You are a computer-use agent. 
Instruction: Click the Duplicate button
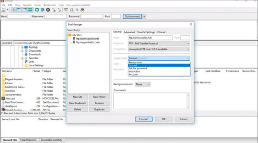point(99,109)
